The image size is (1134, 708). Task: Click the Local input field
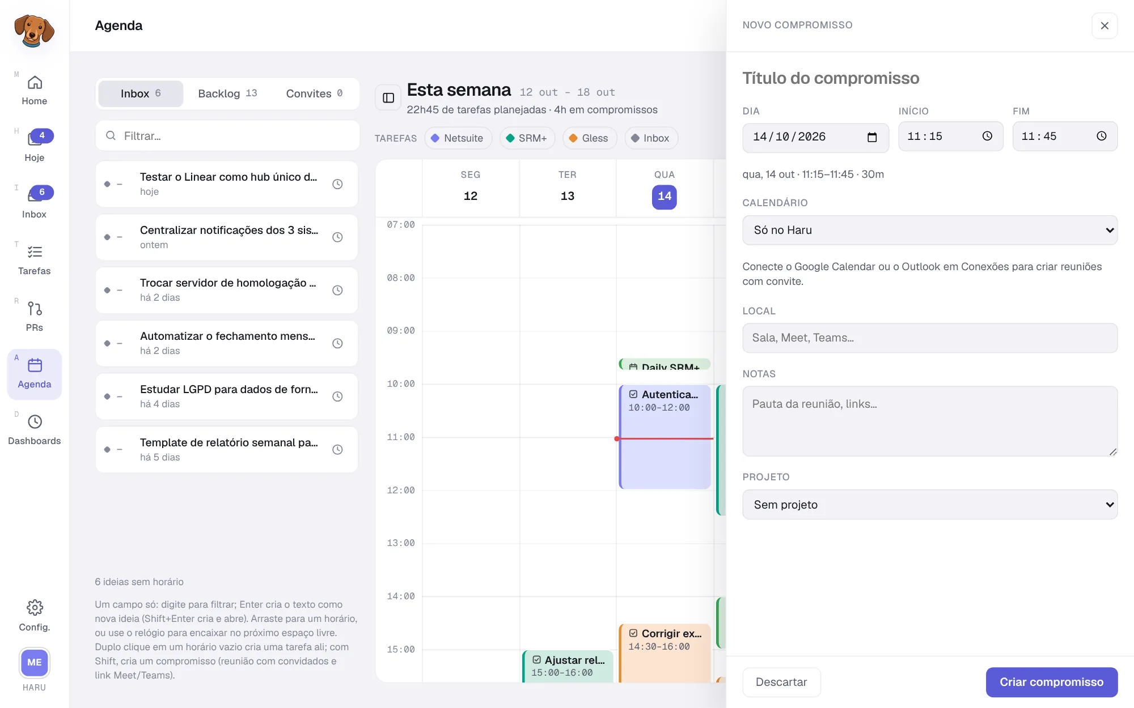pyautogui.click(x=930, y=338)
